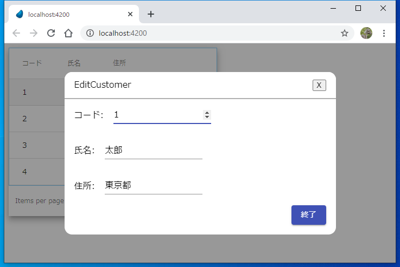Click the コード number input field
Image resolution: width=400 pixels, height=267 pixels.
point(157,115)
